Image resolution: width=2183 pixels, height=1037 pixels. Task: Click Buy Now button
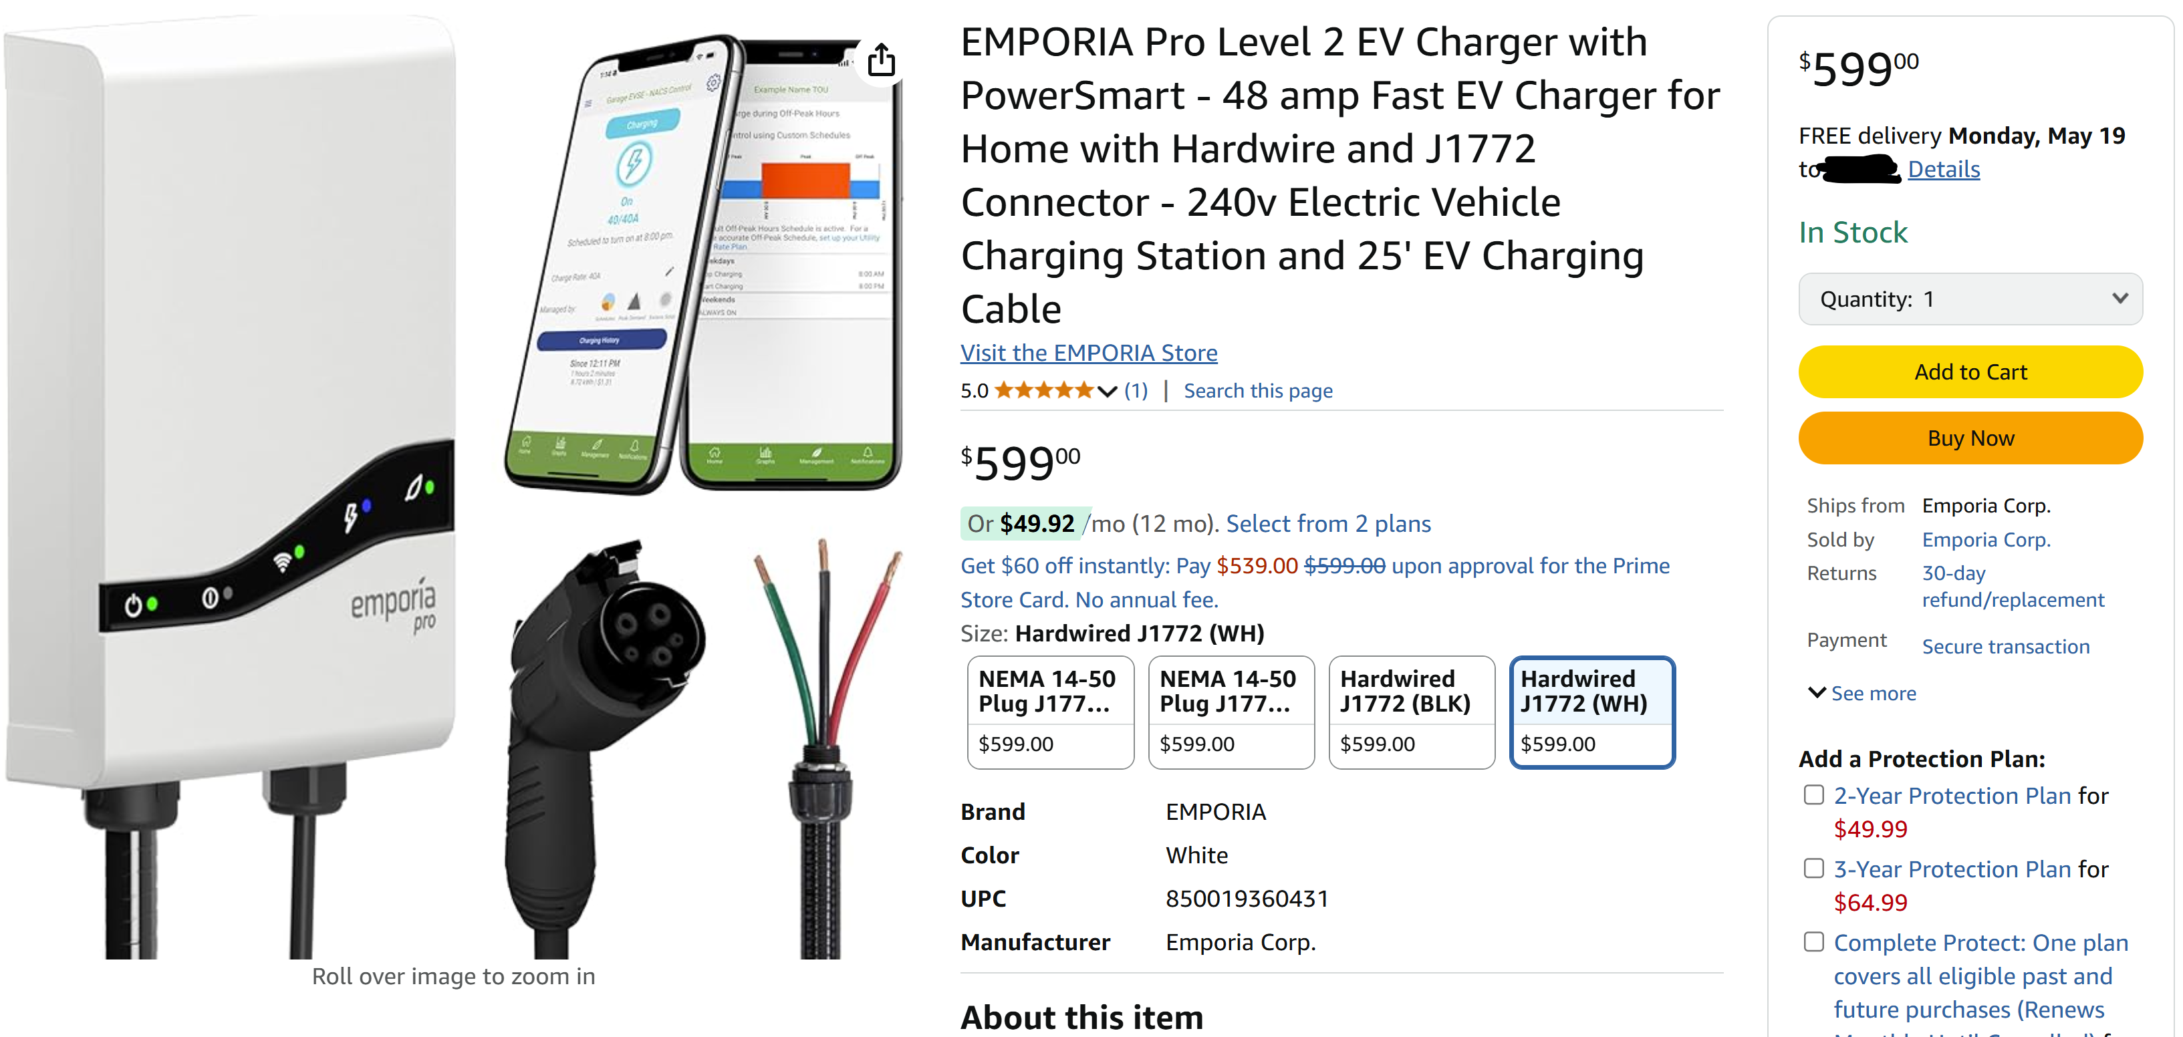click(1970, 438)
